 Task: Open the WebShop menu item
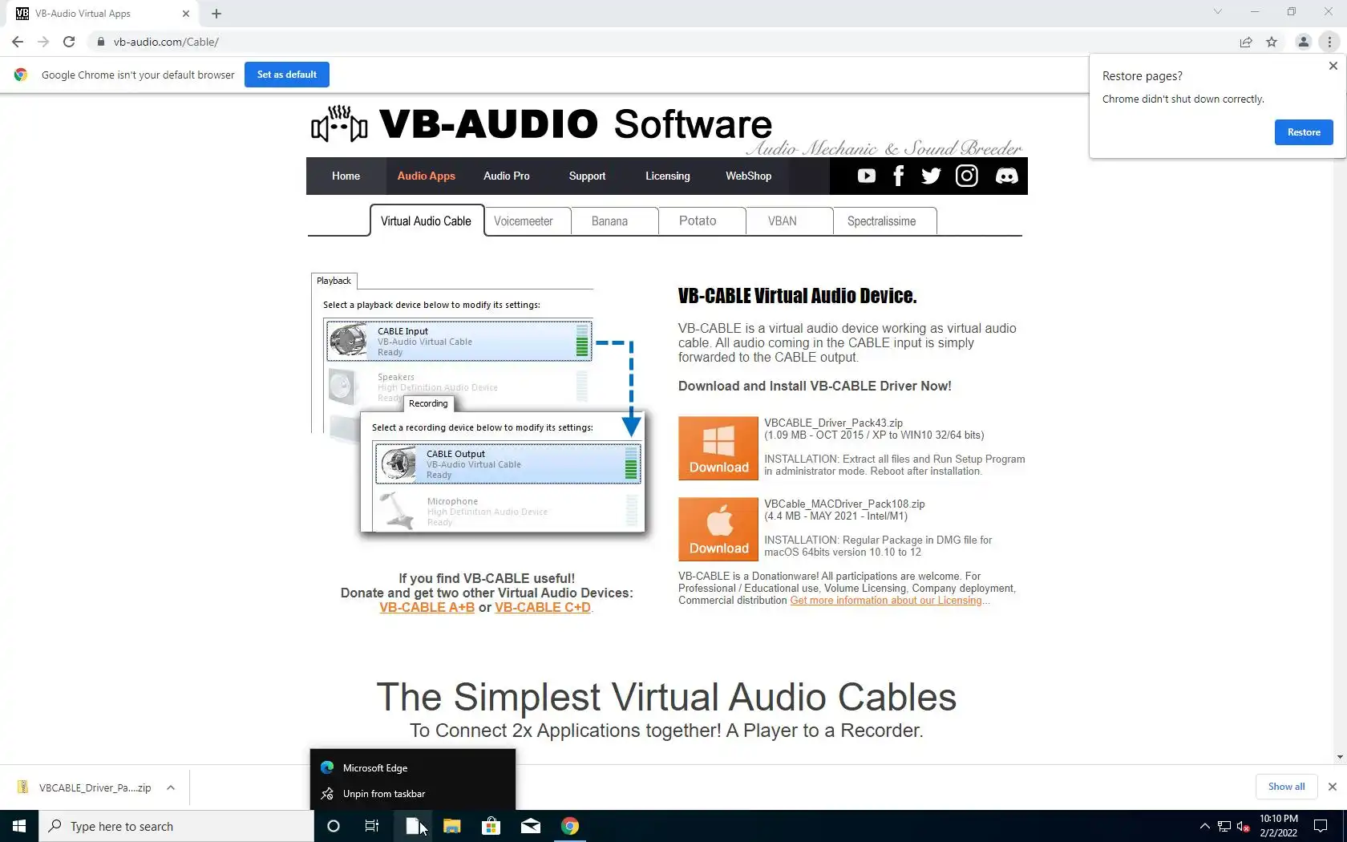coord(749,176)
